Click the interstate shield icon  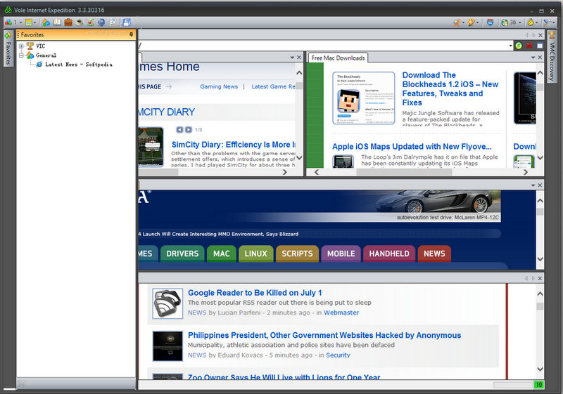(x=490, y=22)
